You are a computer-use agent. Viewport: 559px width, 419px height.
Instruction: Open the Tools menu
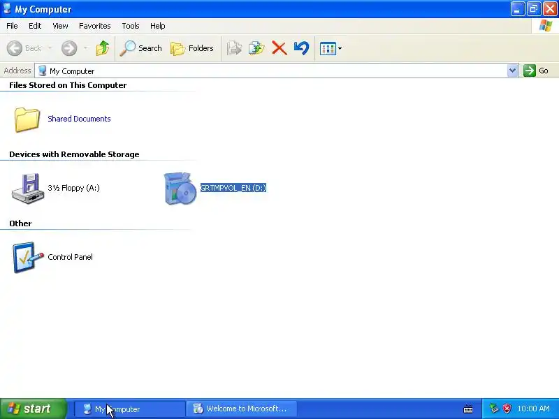pos(131,26)
